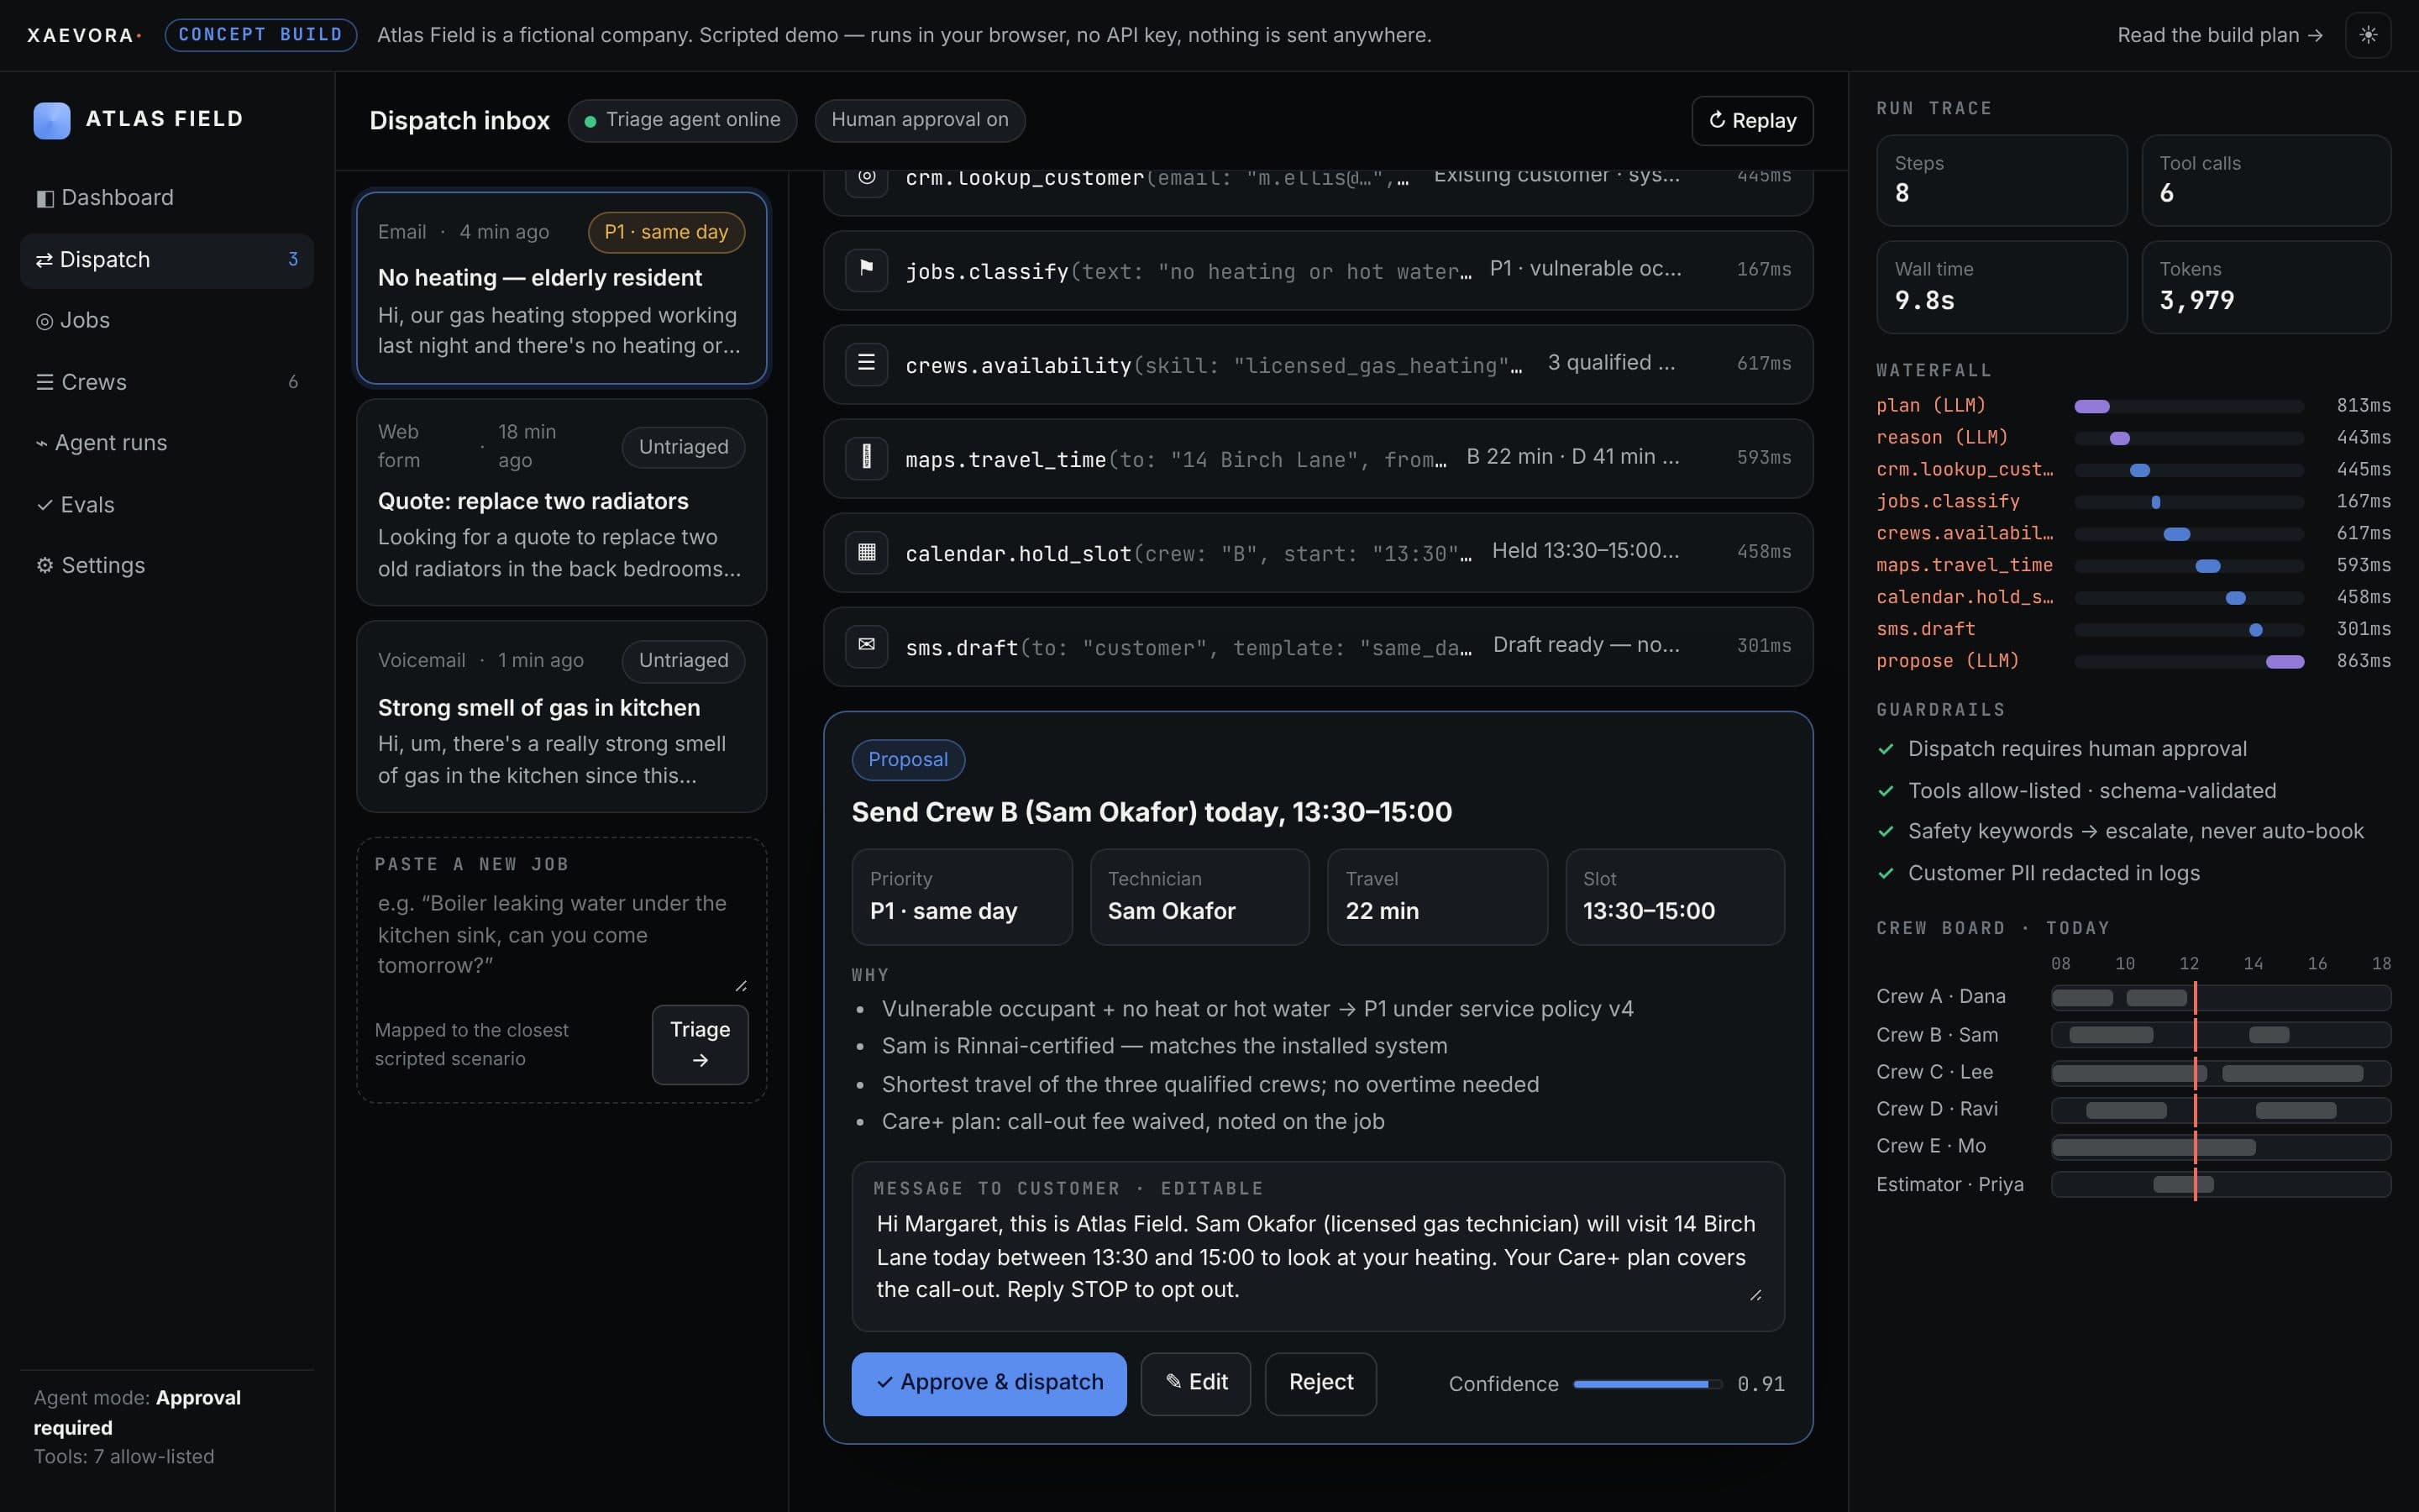The width and height of the screenshot is (2419, 1512).
Task: Click the icon beside maps.travel_time
Action: (867, 457)
